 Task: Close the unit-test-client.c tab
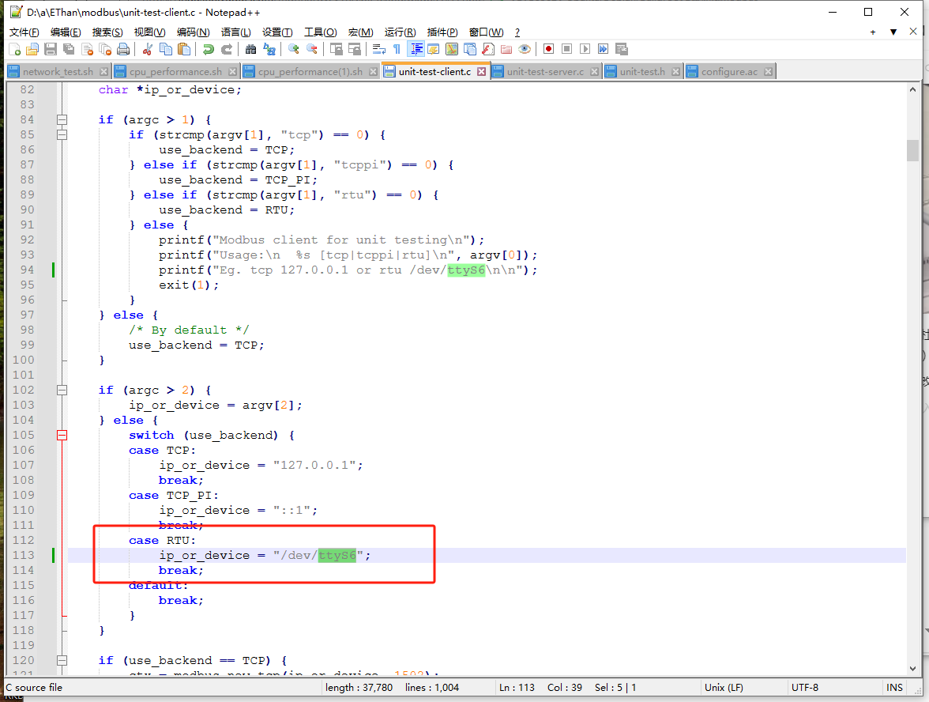click(481, 71)
